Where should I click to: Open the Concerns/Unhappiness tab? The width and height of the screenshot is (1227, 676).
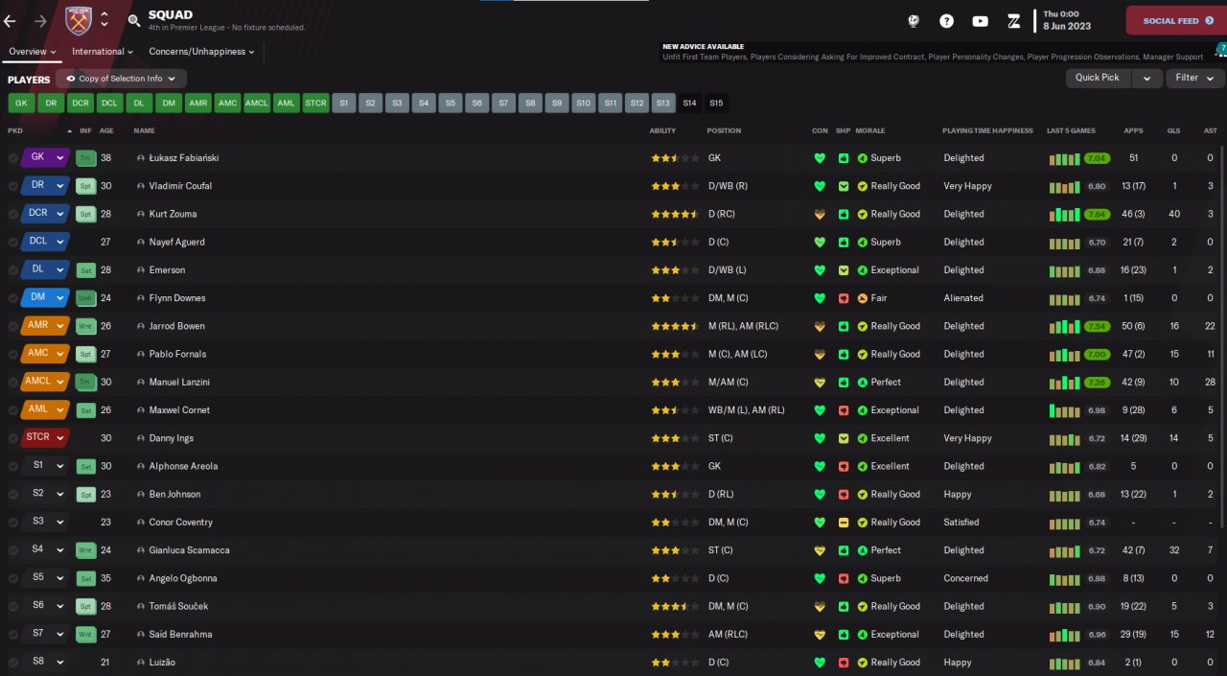(x=201, y=52)
